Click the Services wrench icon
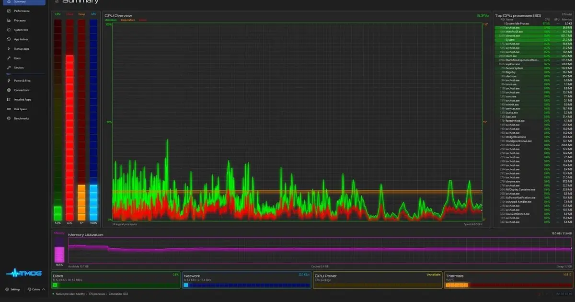 coord(9,68)
